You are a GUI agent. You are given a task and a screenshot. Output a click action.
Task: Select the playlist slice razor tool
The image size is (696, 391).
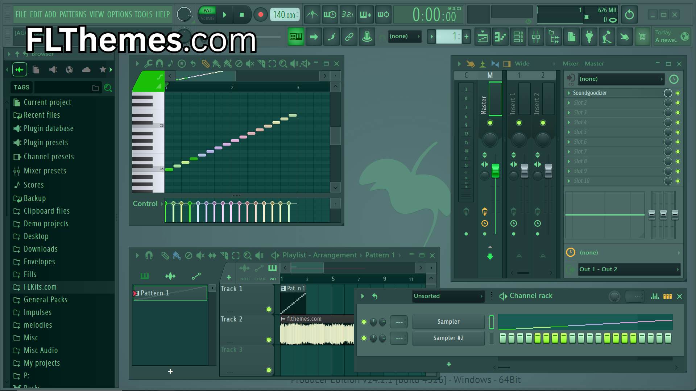coord(224,256)
